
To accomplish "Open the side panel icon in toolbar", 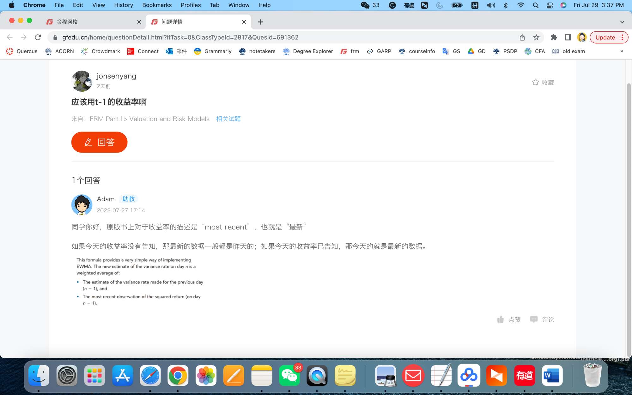I will point(568,37).
